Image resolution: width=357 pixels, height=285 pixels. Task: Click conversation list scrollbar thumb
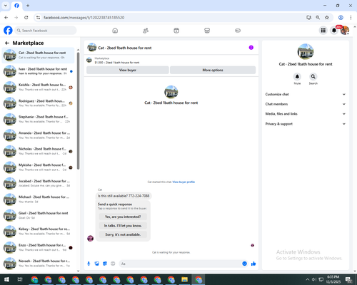point(78,110)
